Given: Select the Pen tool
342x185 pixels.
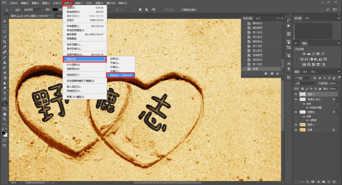Looking at the screenshot, I should click(4, 99).
